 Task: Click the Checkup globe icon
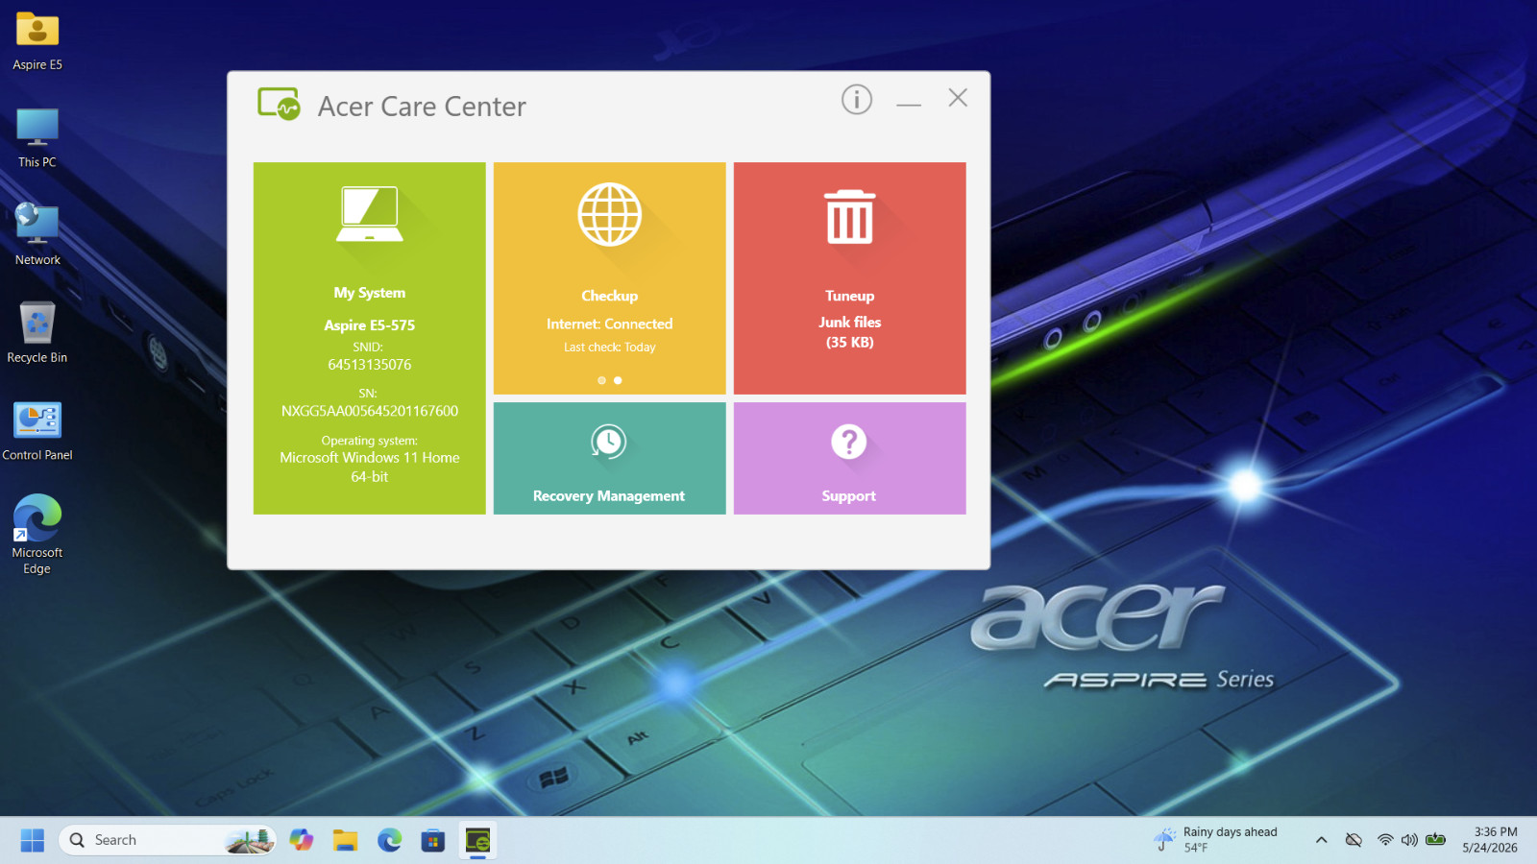(609, 214)
